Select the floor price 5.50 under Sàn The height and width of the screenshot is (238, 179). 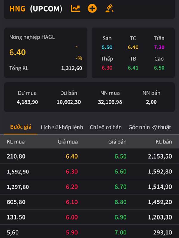(x=107, y=47)
